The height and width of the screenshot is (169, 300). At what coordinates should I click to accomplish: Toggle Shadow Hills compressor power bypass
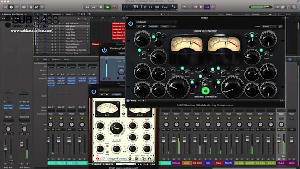(131, 23)
